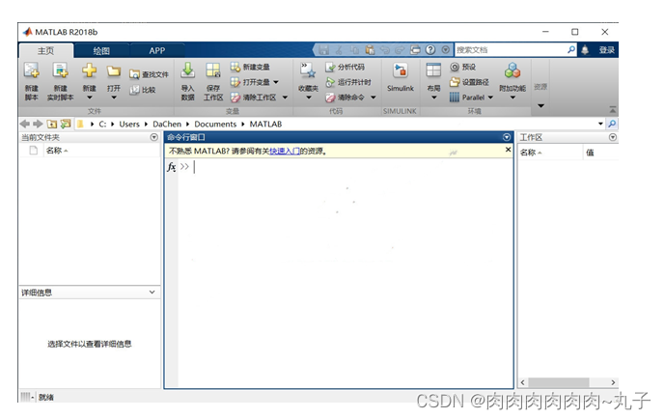Click Set Path (设置路径)

coord(469,82)
